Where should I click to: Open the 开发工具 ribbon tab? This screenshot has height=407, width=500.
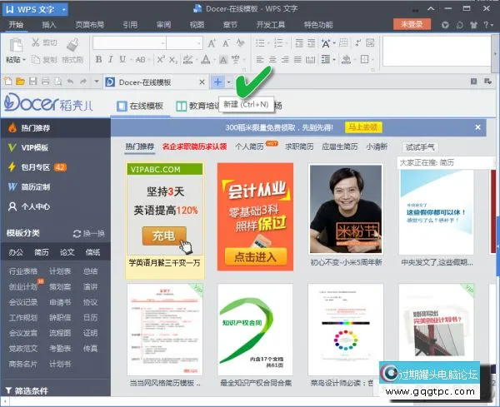click(270, 25)
